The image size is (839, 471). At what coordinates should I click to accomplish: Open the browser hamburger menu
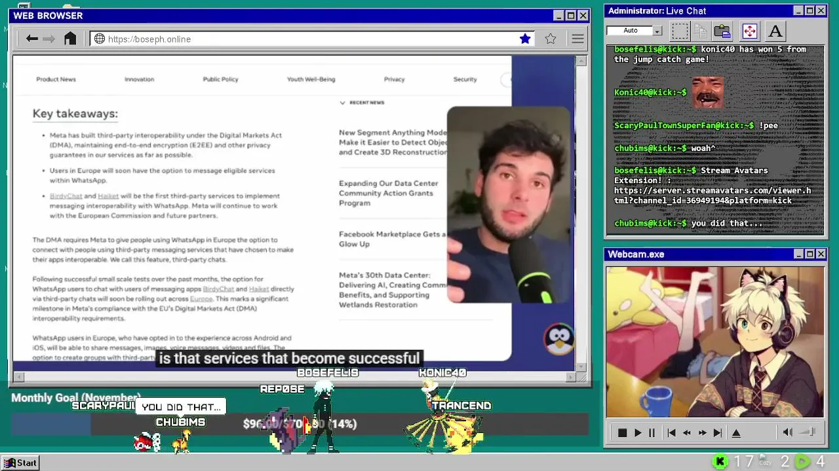coord(577,39)
